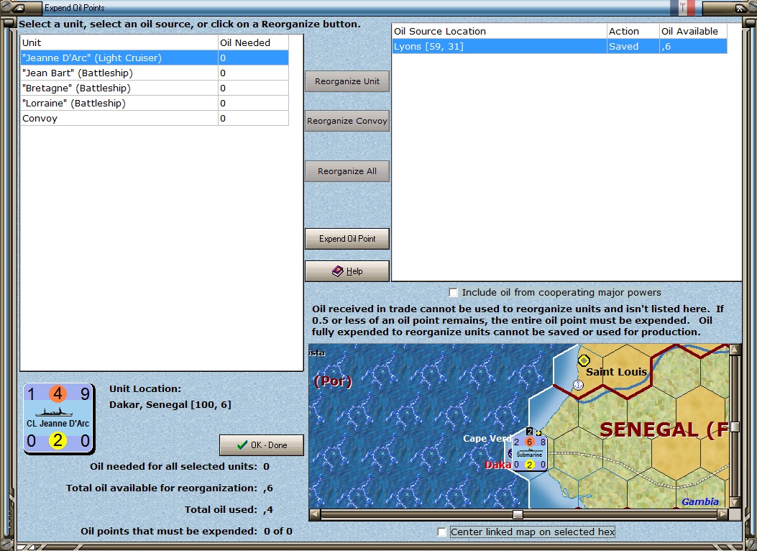Click the map's down scroll arrow
This screenshot has height=551, width=757.
[735, 502]
